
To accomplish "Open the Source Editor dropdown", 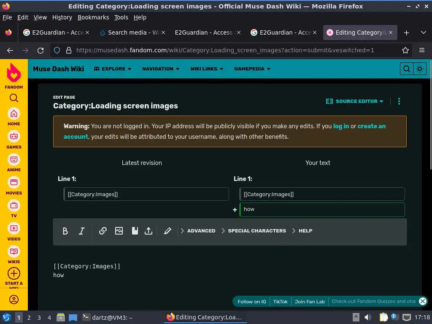I will (x=354, y=101).
